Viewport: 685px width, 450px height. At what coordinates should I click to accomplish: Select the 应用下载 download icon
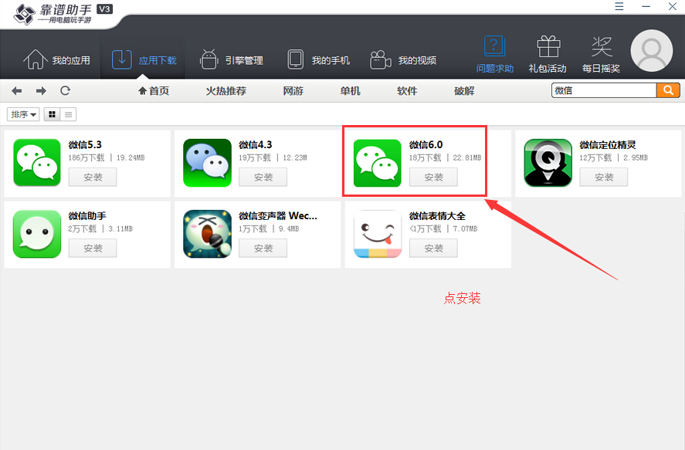121,59
